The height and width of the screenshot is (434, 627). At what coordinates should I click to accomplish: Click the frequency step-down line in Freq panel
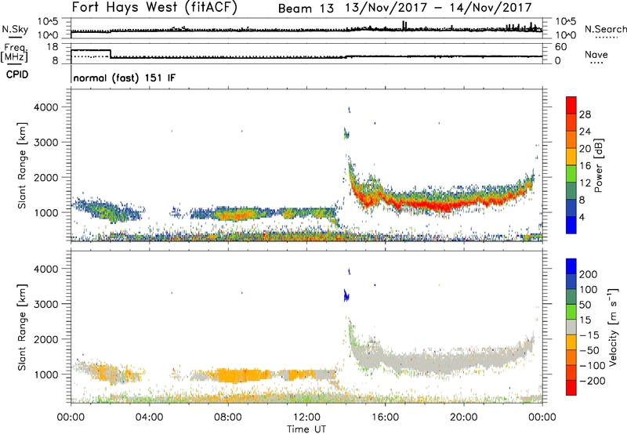111,53
